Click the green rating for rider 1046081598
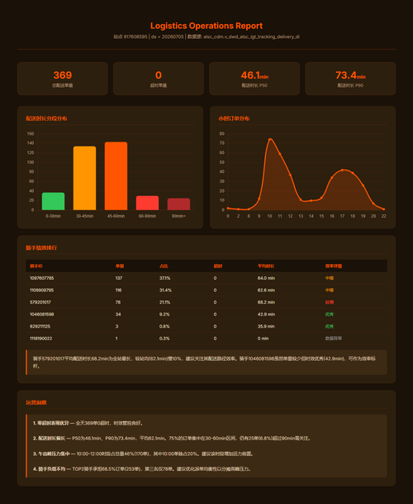 coord(330,314)
